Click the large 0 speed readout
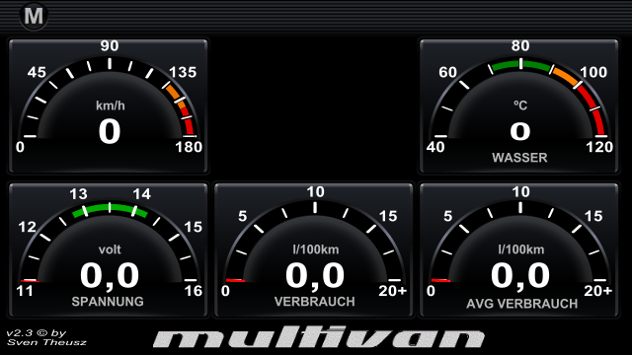The image size is (632, 355). (x=110, y=131)
